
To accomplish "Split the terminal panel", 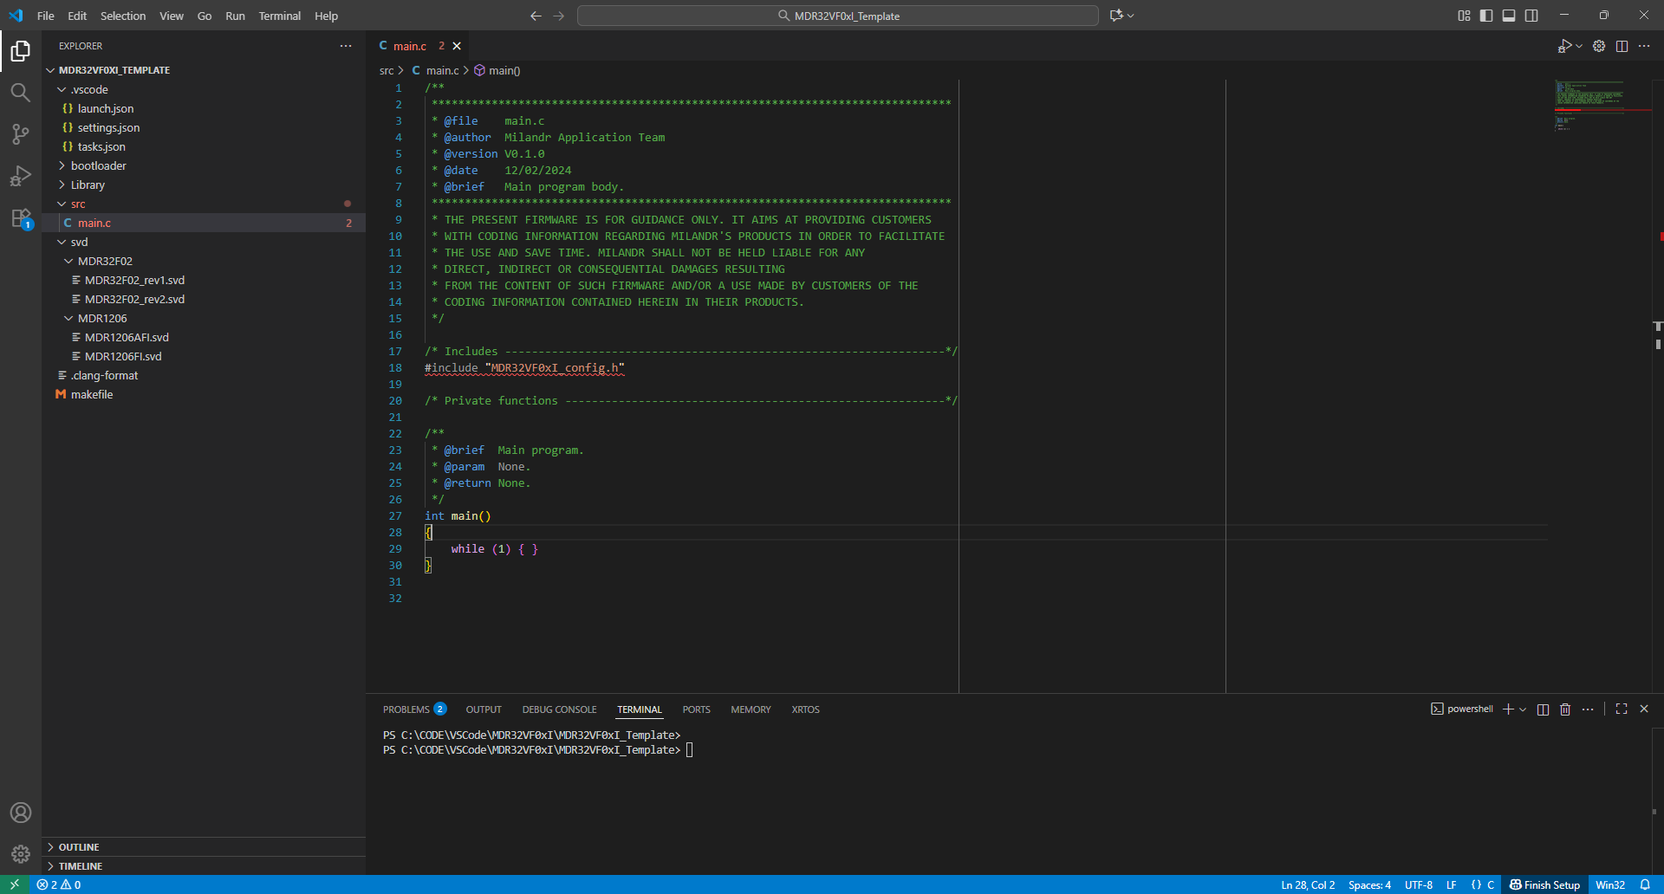I will pos(1543,709).
